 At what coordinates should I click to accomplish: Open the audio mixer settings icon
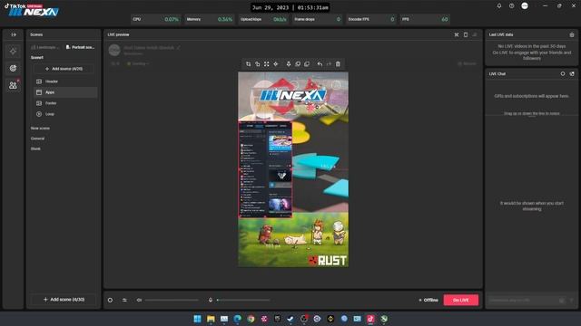[x=124, y=300]
